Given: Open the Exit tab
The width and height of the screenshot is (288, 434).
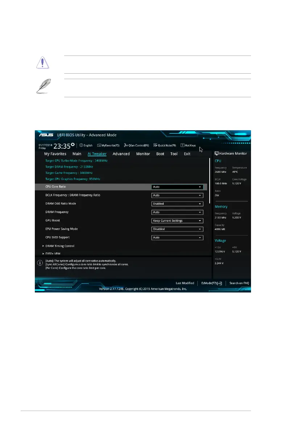Looking at the screenshot, I should tap(187, 154).
